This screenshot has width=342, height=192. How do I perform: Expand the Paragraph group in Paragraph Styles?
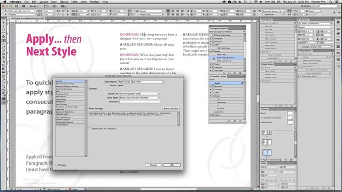click(x=211, y=38)
